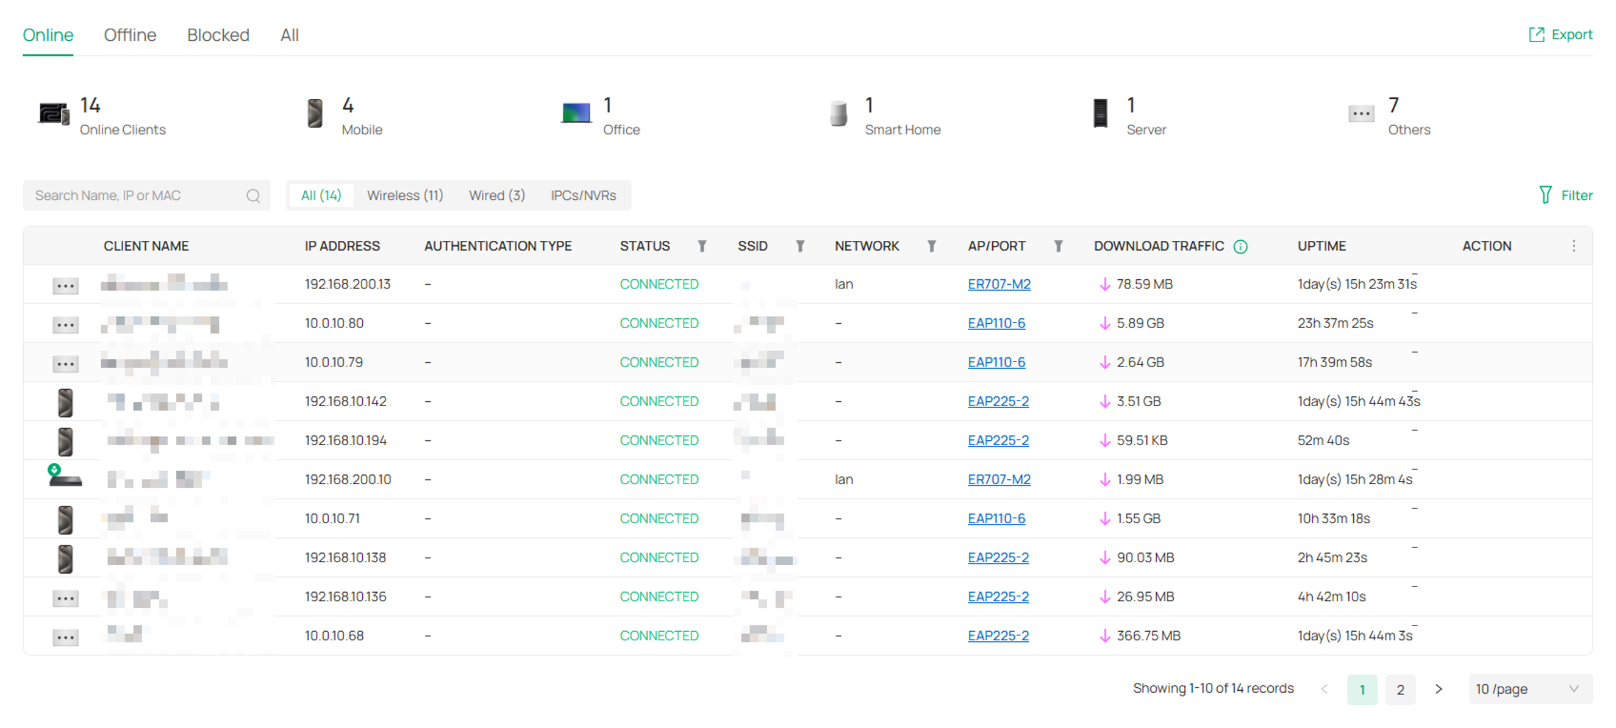
Task: Go to previous page arrow
Action: tap(1325, 689)
